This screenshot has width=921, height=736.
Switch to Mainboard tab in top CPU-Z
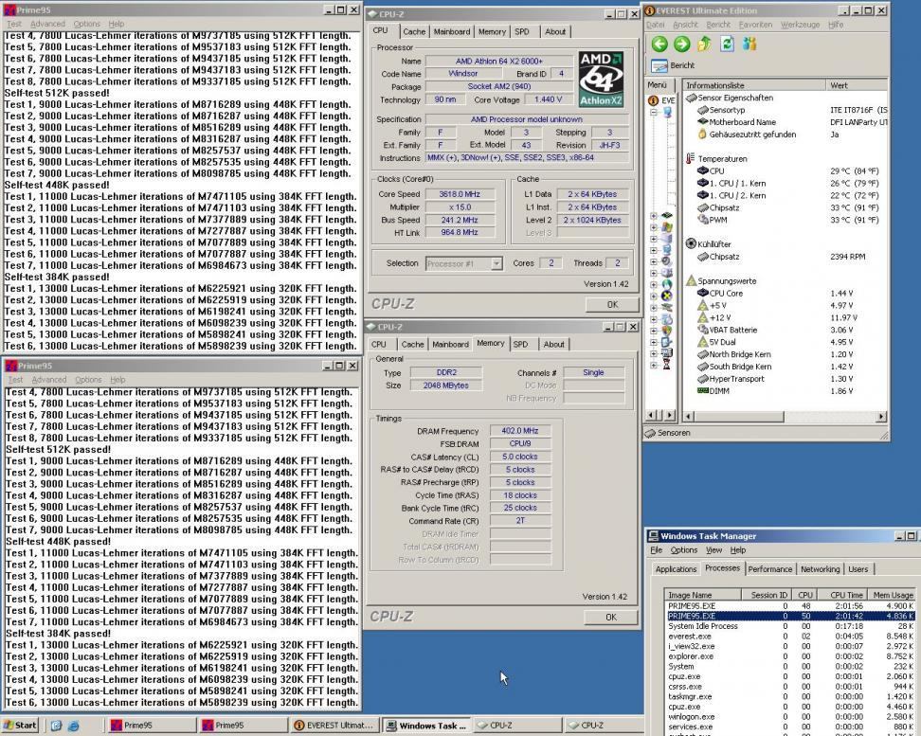452,31
